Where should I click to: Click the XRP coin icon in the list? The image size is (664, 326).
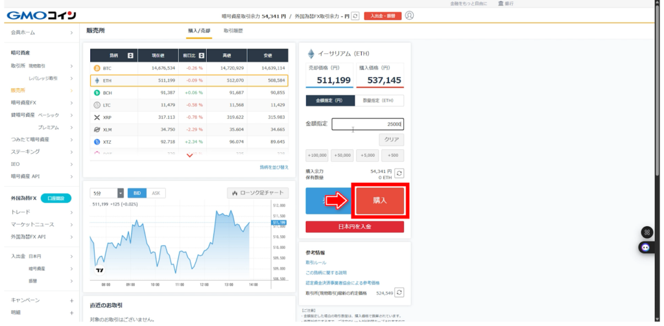tap(97, 117)
